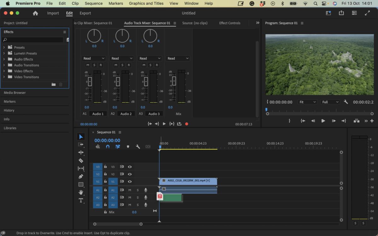Mute the Audio 1 mixer track
Image resolution: width=378 pixels, height=236 pixels.
[88, 65]
